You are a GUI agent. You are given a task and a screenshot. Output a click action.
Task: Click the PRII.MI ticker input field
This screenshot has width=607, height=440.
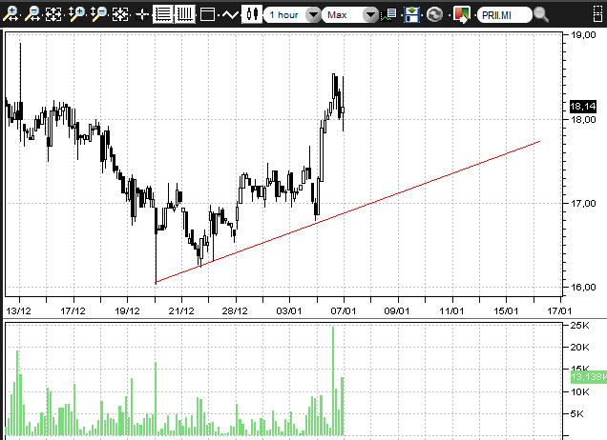(505, 15)
